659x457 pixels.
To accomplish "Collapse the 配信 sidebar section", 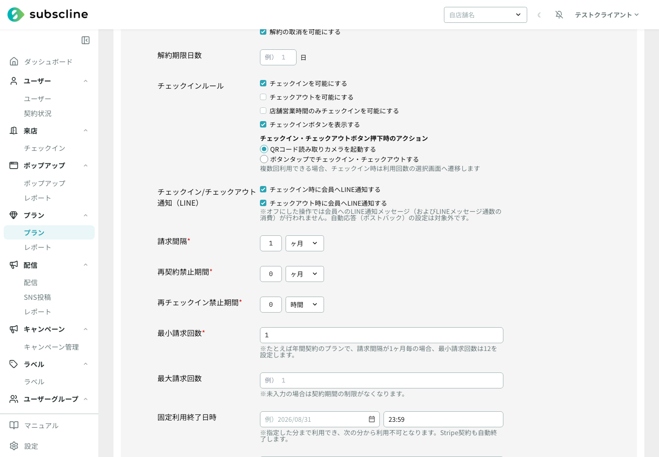I will click(86, 265).
